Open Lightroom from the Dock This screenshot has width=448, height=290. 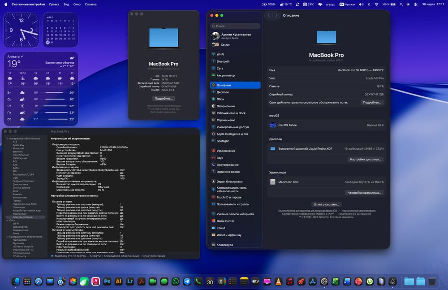click(x=130, y=281)
